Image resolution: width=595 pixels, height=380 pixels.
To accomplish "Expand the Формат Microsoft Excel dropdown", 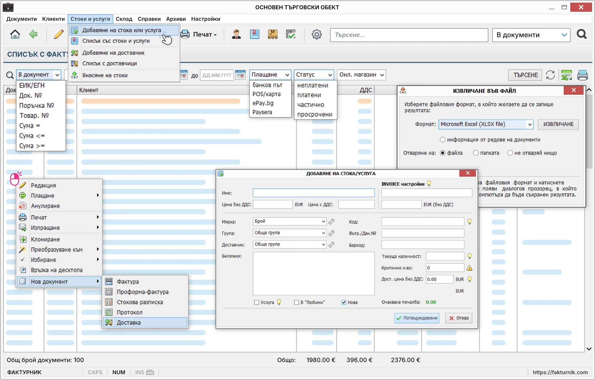I will [x=486, y=124].
